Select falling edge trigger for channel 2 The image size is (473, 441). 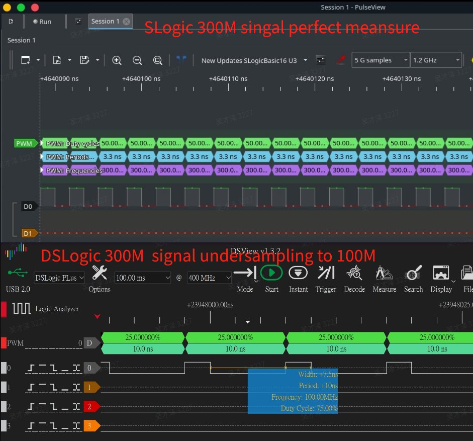coord(53,407)
